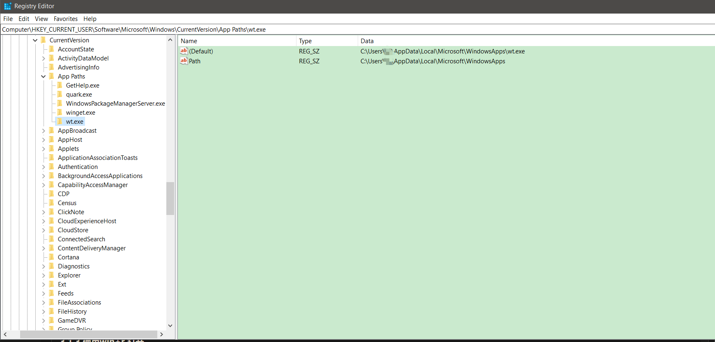Click the folder icon of App Paths key
This screenshot has height=342, width=715.
(x=51, y=76)
